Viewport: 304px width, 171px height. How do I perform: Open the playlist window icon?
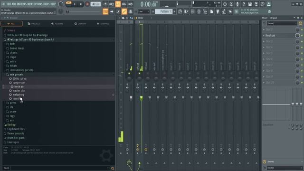point(180,11)
